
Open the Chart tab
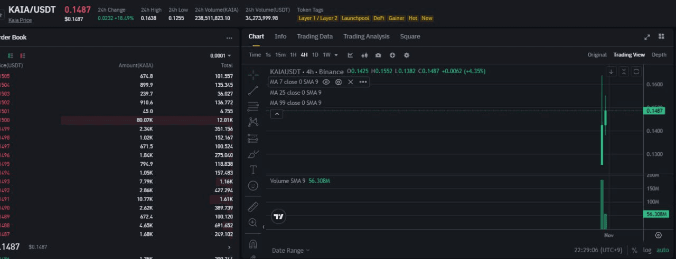point(256,36)
